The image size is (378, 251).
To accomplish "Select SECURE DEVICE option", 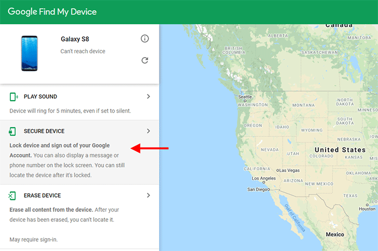I will pyautogui.click(x=44, y=131).
